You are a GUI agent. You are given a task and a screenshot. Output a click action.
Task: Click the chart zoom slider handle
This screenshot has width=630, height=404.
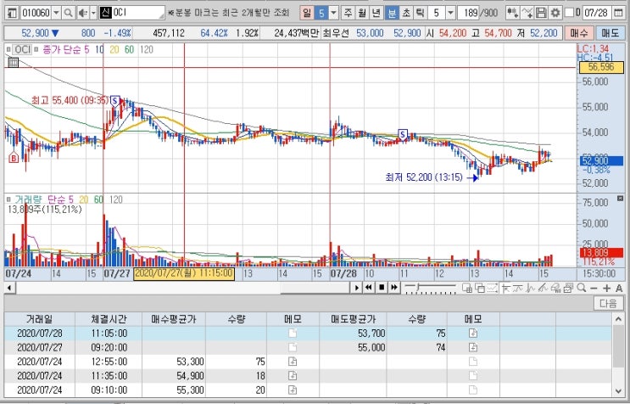tap(418, 287)
